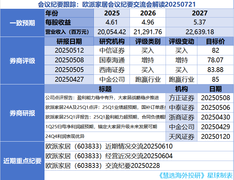Select revenue value 21,291.76
The width and height of the screenshot is (234, 180).
pos(148,32)
